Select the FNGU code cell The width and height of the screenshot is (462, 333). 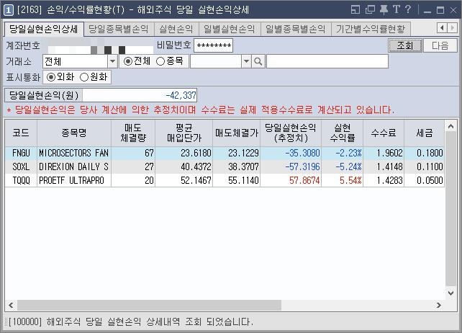click(21, 153)
